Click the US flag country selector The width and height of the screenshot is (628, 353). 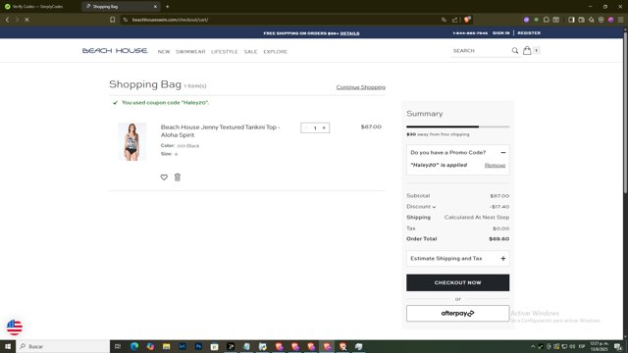[x=15, y=328]
